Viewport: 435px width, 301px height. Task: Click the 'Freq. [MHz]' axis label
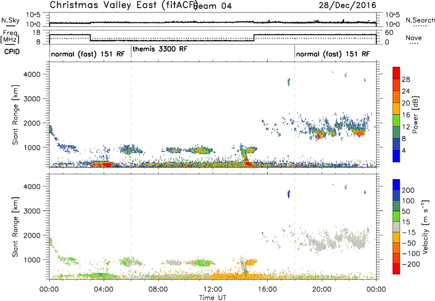tap(10, 37)
